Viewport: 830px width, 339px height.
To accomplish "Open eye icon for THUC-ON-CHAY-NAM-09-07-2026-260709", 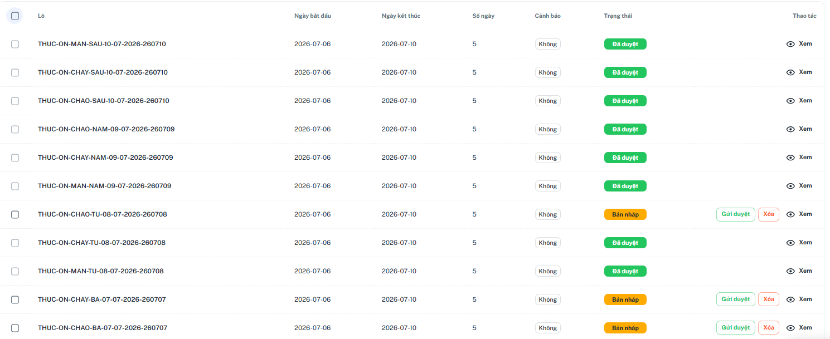I will tap(790, 158).
